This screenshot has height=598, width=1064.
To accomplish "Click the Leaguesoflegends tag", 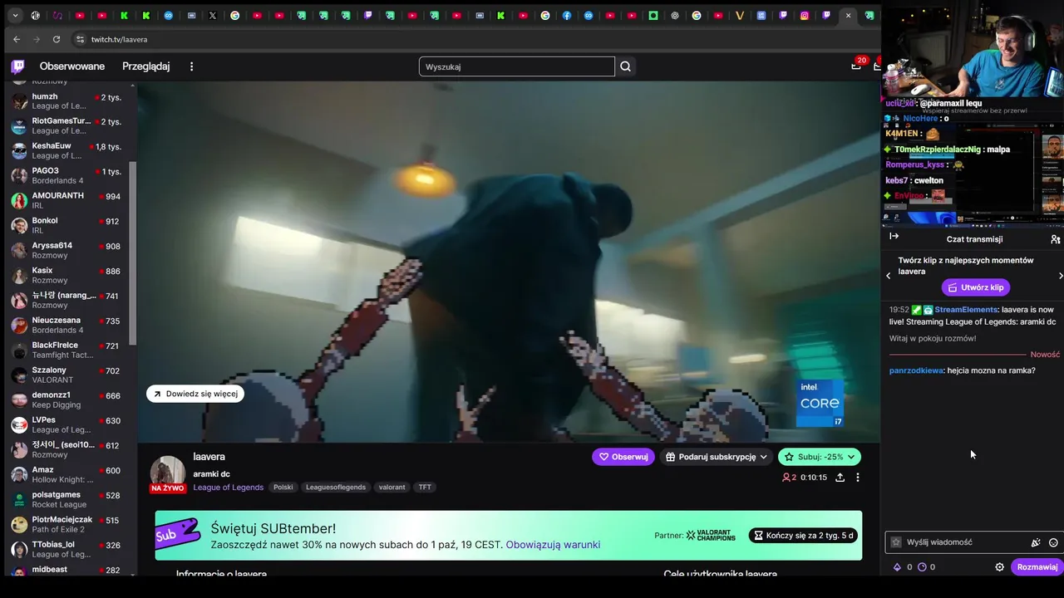I will 335,488.
